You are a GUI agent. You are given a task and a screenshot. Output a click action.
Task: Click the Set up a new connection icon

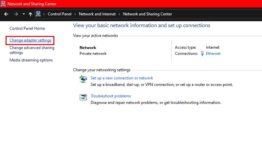pyautogui.click(x=83, y=79)
